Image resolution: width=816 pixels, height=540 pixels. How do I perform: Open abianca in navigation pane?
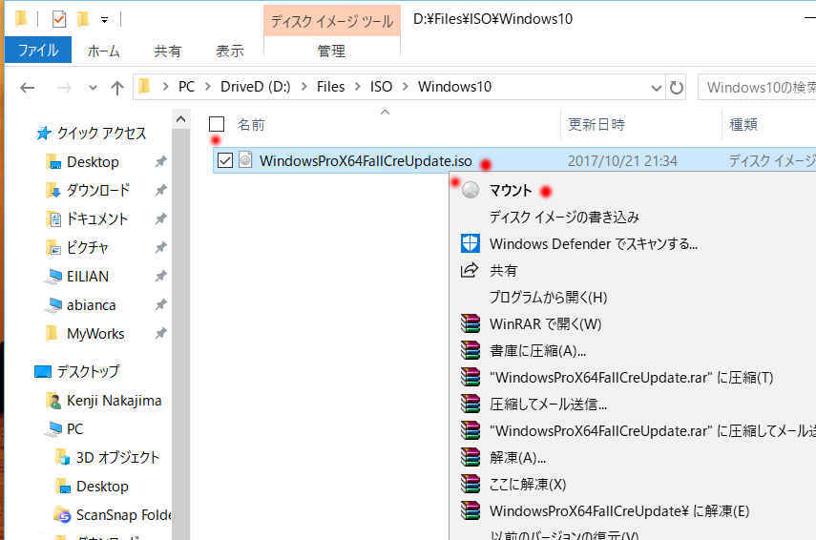point(91,305)
